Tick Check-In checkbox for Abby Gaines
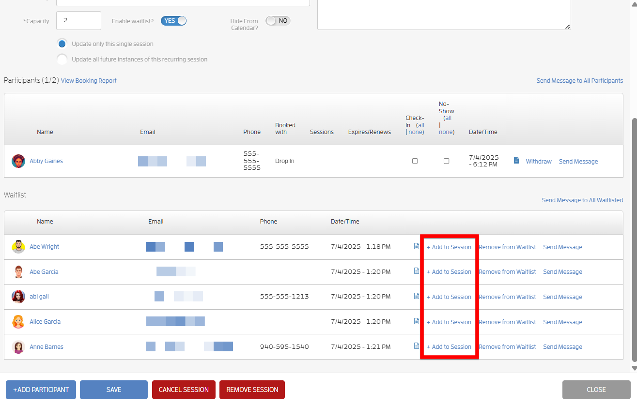This screenshot has width=637, height=405. tap(415, 161)
